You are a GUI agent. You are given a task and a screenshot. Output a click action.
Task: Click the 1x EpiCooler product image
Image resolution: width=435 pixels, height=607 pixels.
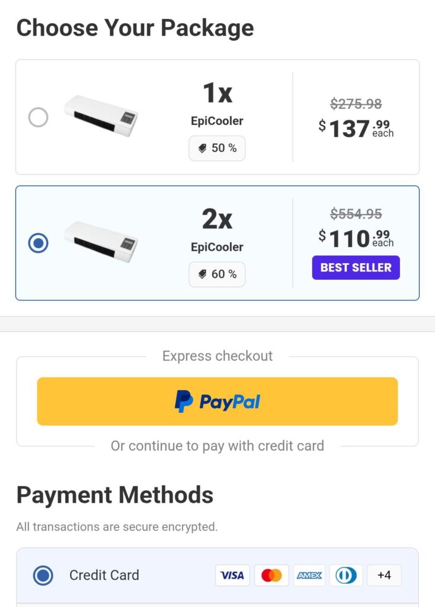(101, 116)
